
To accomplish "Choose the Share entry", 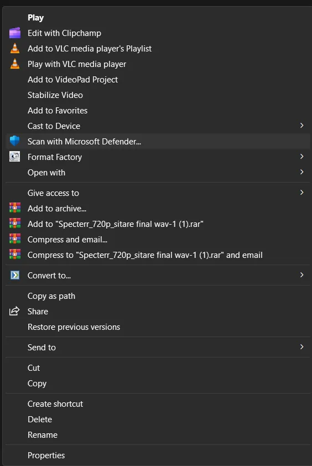I will coord(158,311).
